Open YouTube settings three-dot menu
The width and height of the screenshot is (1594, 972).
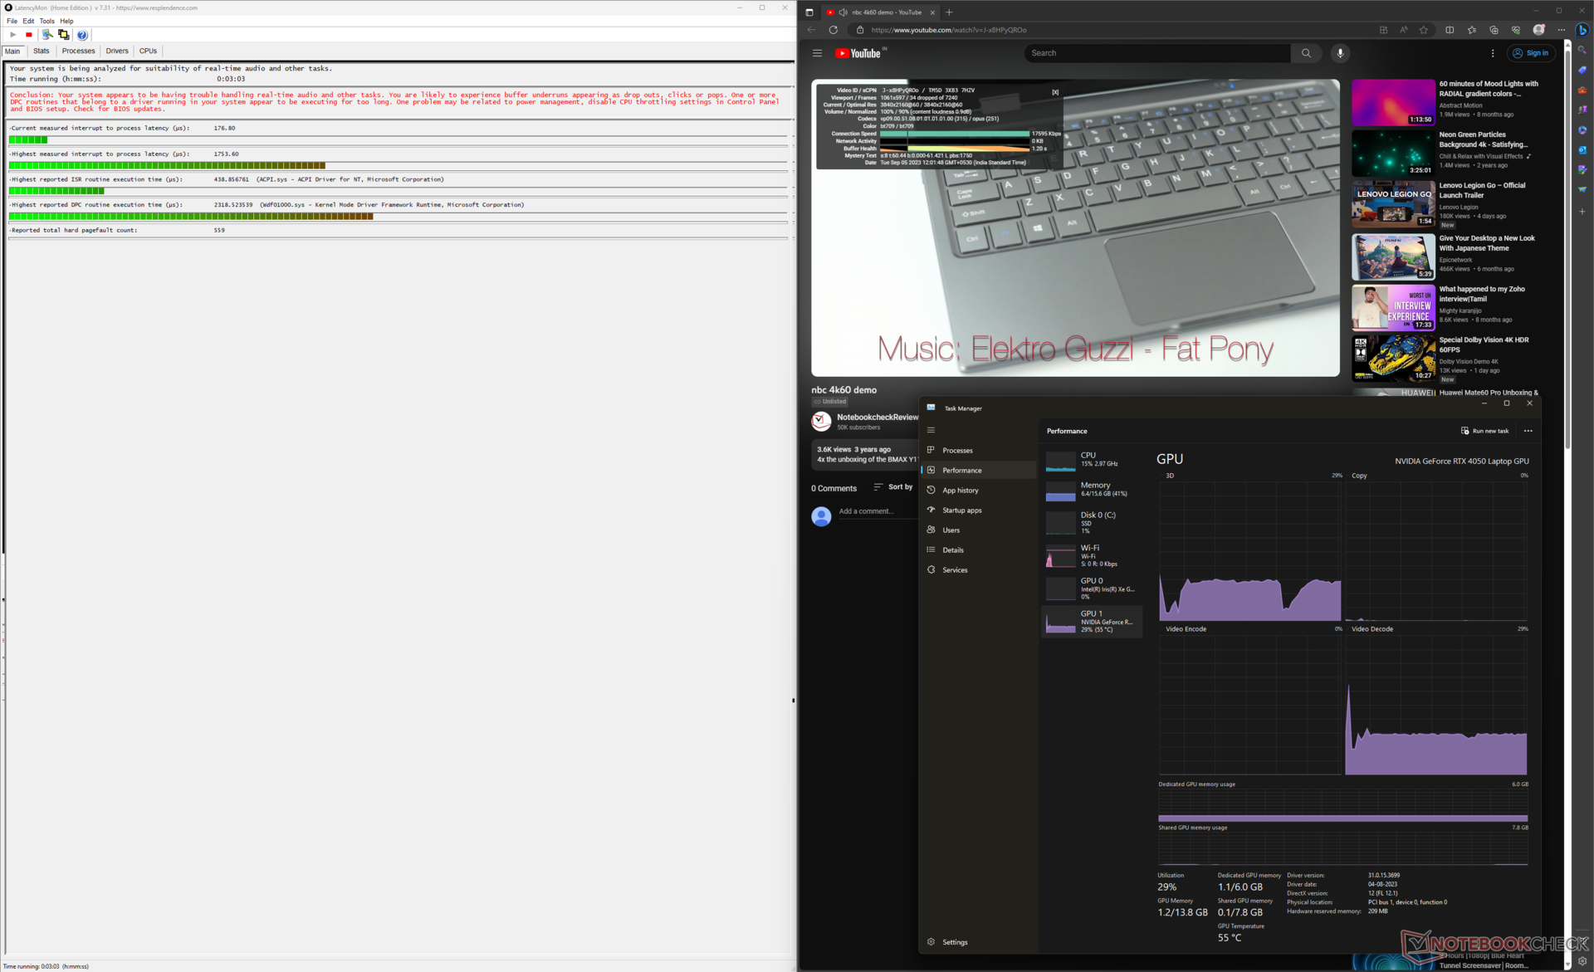coord(1492,53)
